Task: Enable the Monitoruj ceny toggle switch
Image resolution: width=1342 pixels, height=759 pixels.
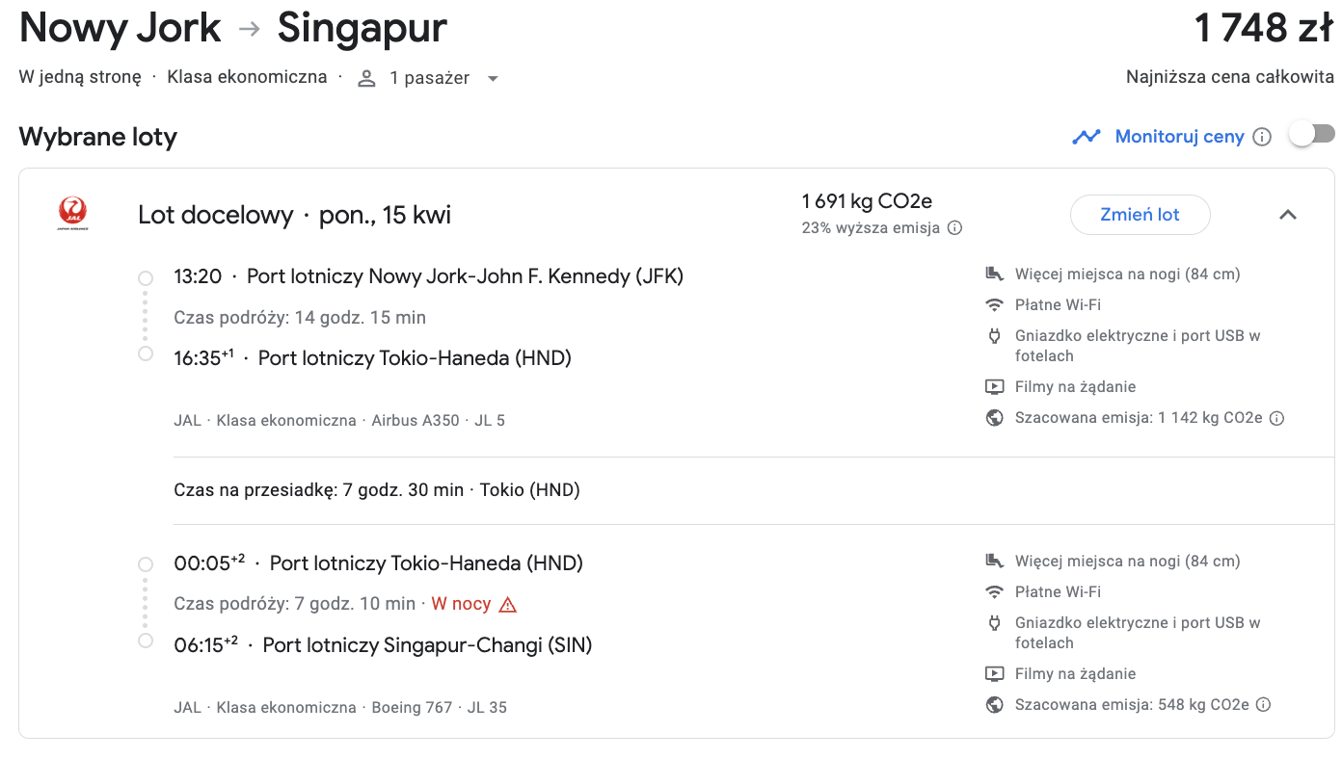Action: [x=1311, y=135]
